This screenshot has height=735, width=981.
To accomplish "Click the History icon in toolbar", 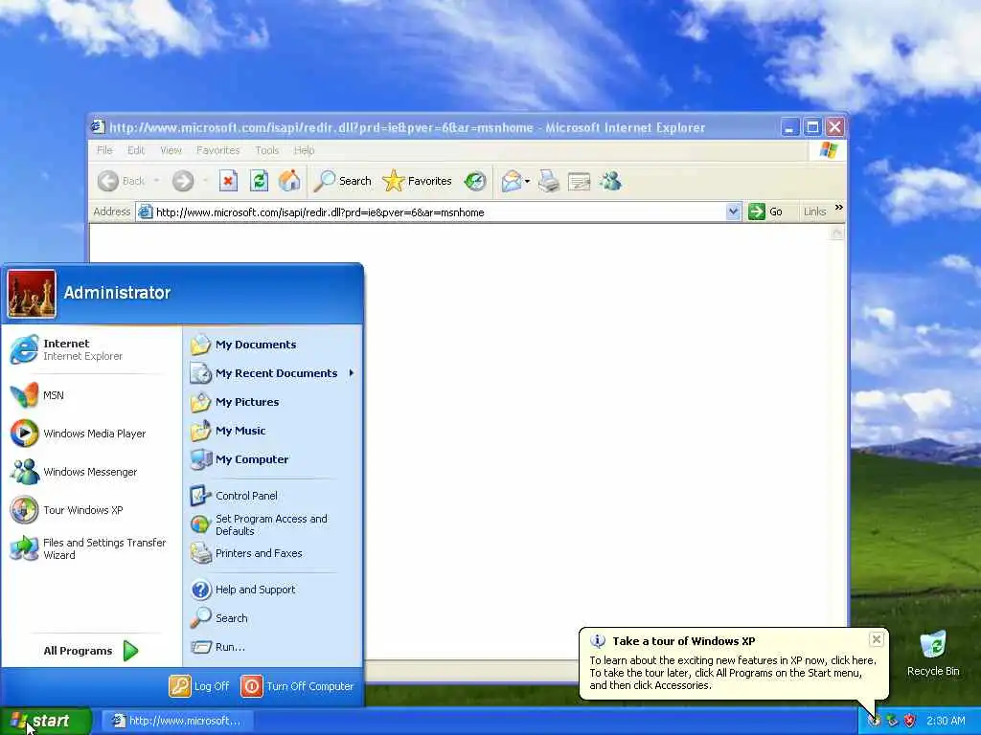I will (x=475, y=181).
